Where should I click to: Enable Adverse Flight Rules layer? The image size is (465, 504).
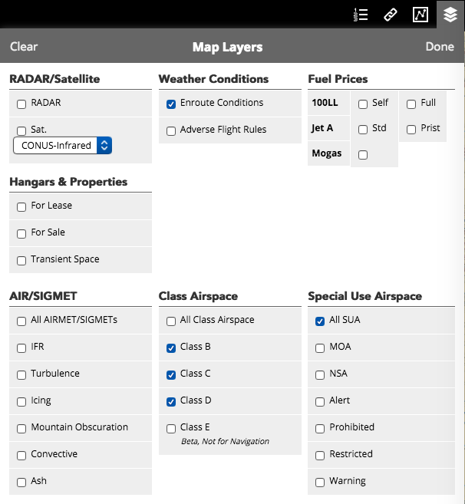coord(171,130)
